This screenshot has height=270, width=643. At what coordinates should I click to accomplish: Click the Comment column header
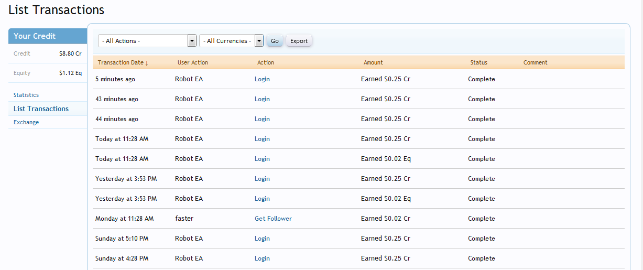pyautogui.click(x=535, y=62)
